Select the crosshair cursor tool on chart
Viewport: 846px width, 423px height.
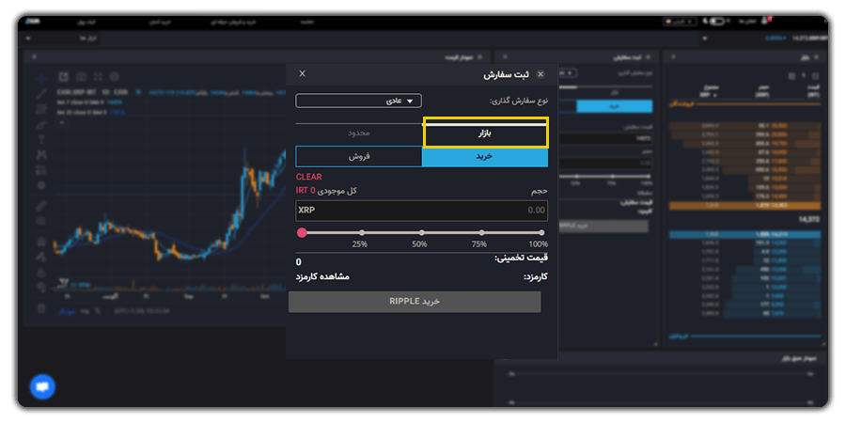tap(41, 78)
